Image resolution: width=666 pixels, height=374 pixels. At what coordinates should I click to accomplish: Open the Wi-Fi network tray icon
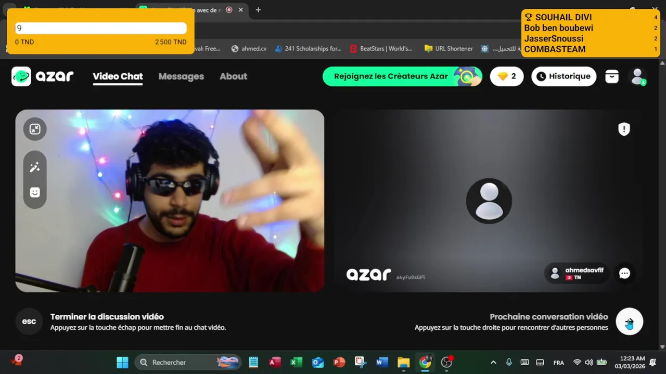tap(577, 362)
